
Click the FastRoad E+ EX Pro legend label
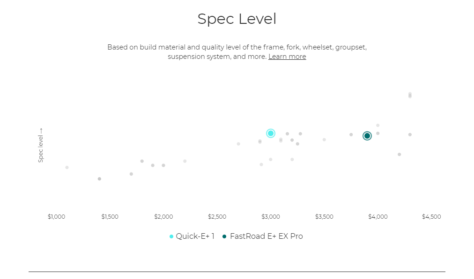pos(266,236)
